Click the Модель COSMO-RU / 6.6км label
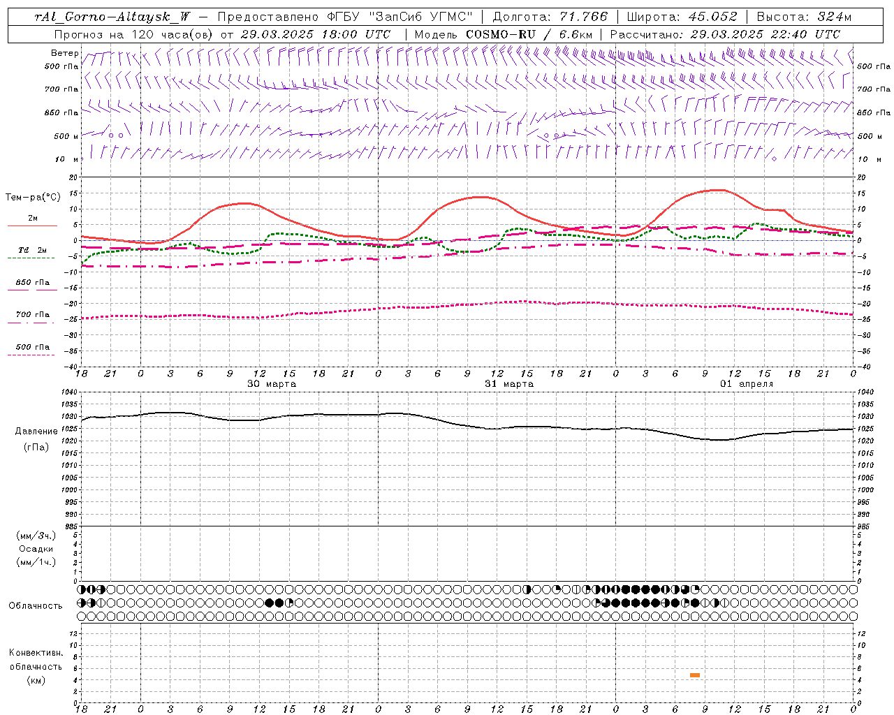Screen dimensions: 894x715 coord(504,34)
